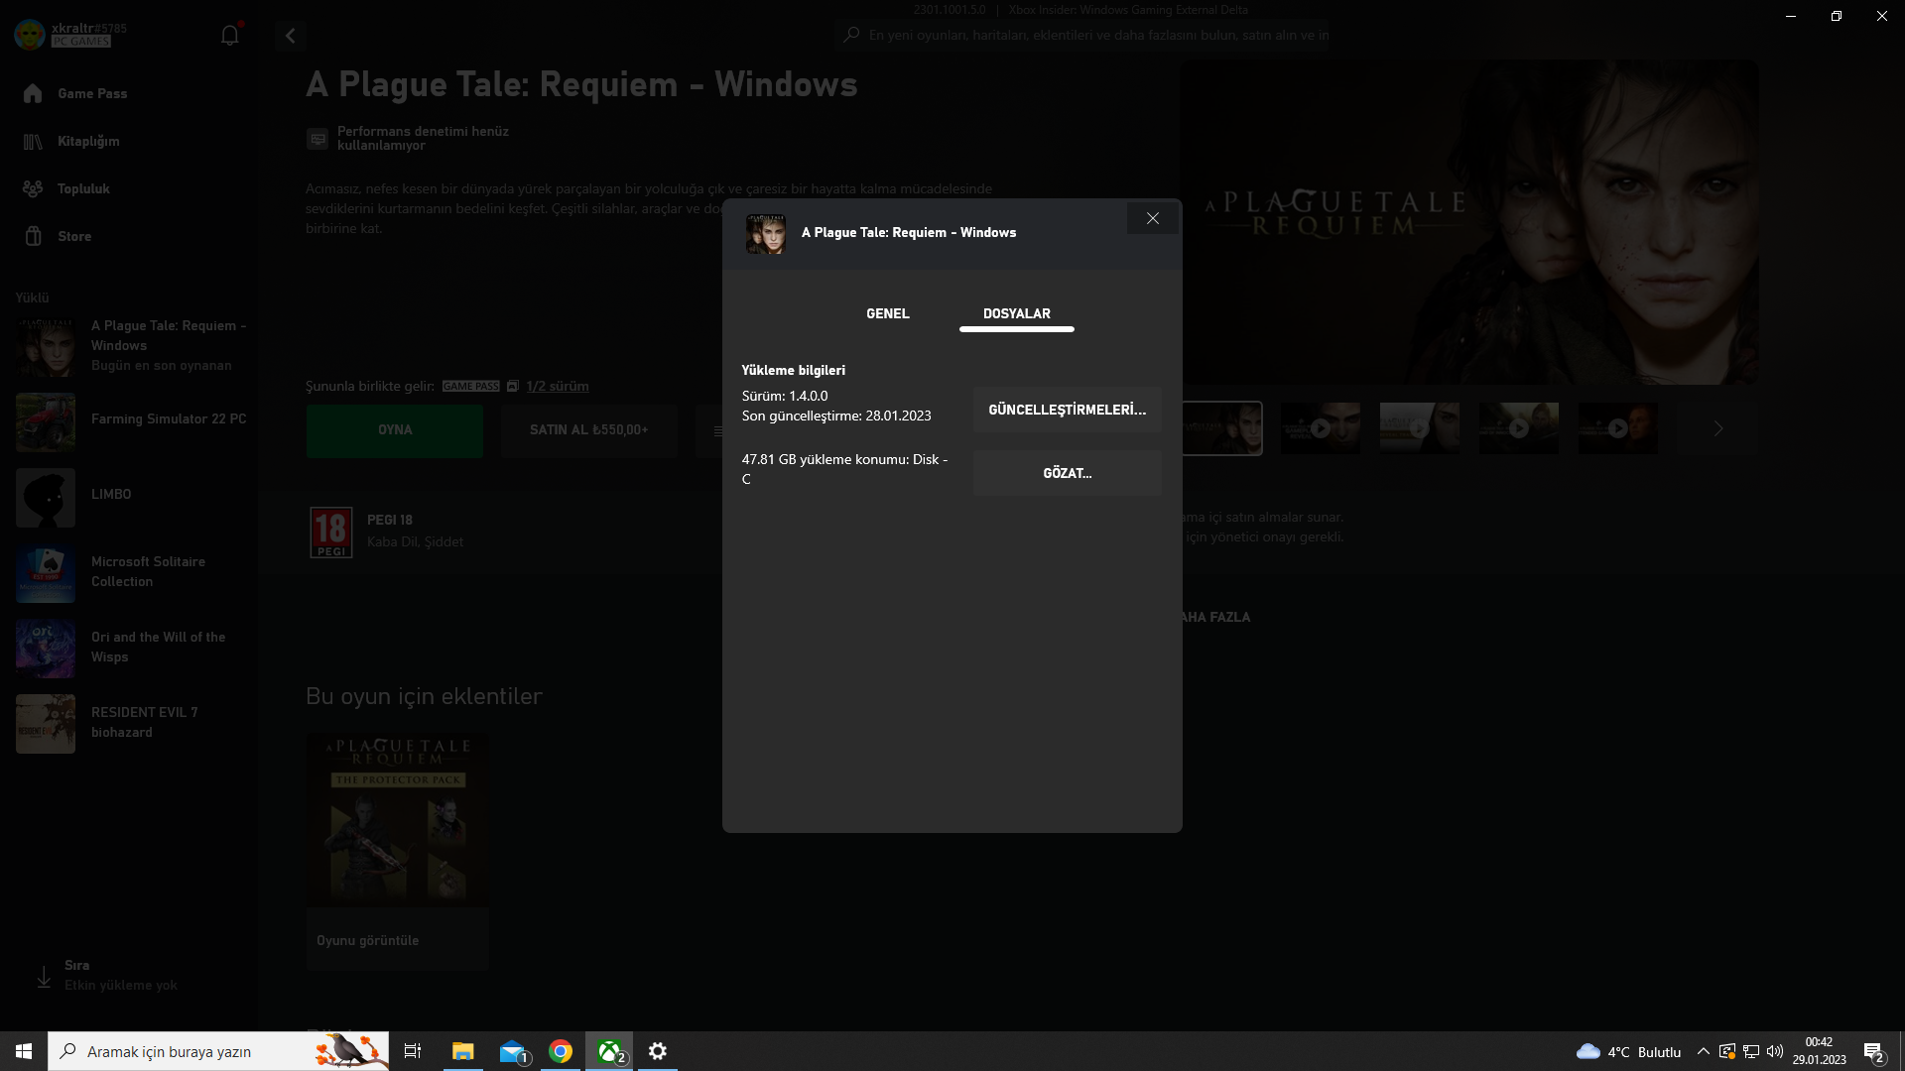Viewport: 1905px width, 1071px height.
Task: Click the back arrow navigation icon
Action: click(290, 36)
